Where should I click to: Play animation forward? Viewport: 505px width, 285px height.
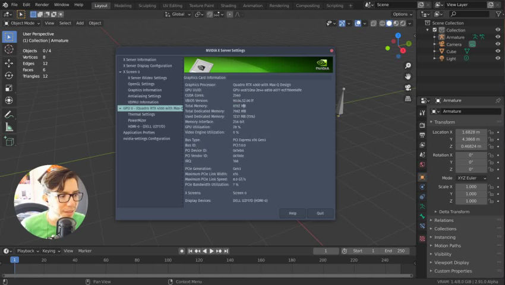tap(212, 251)
